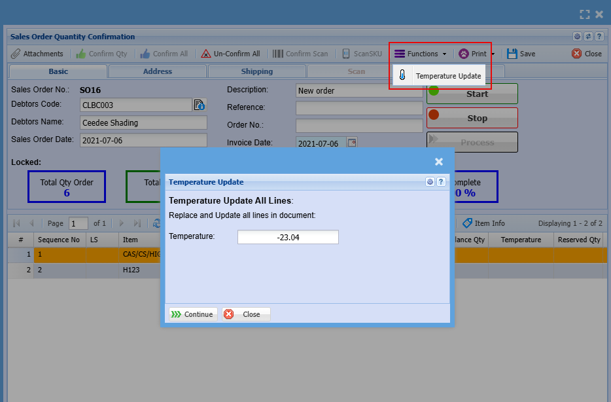Switch to the Basic tab

[x=58, y=71]
